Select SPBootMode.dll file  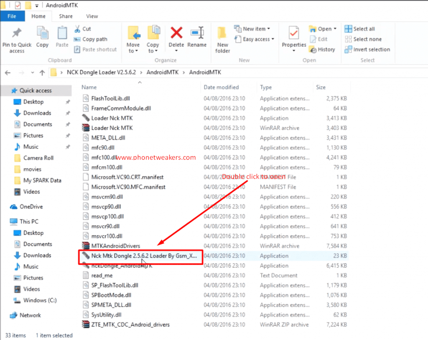click(111, 295)
